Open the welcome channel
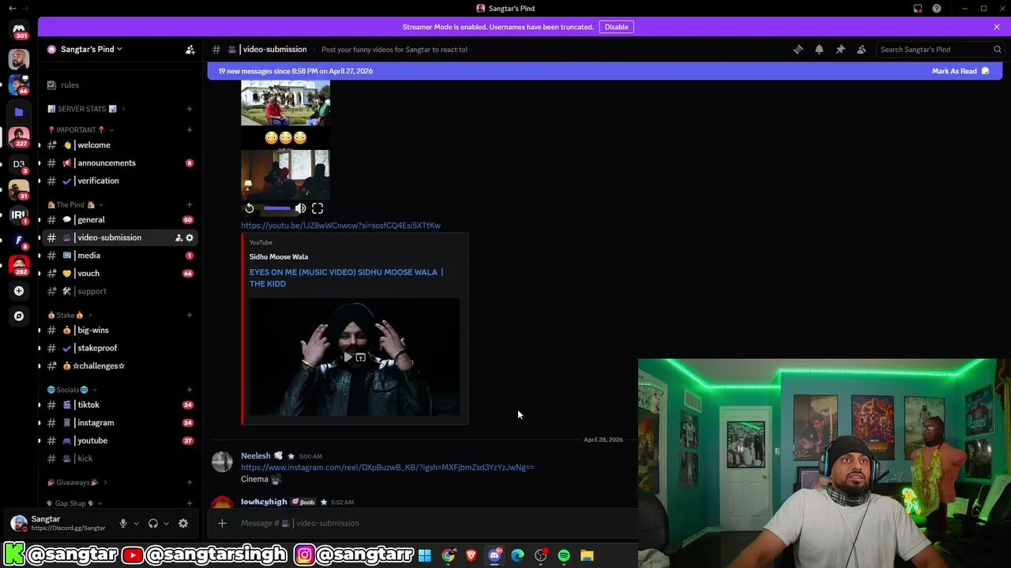This screenshot has width=1011, height=568. coord(120,145)
